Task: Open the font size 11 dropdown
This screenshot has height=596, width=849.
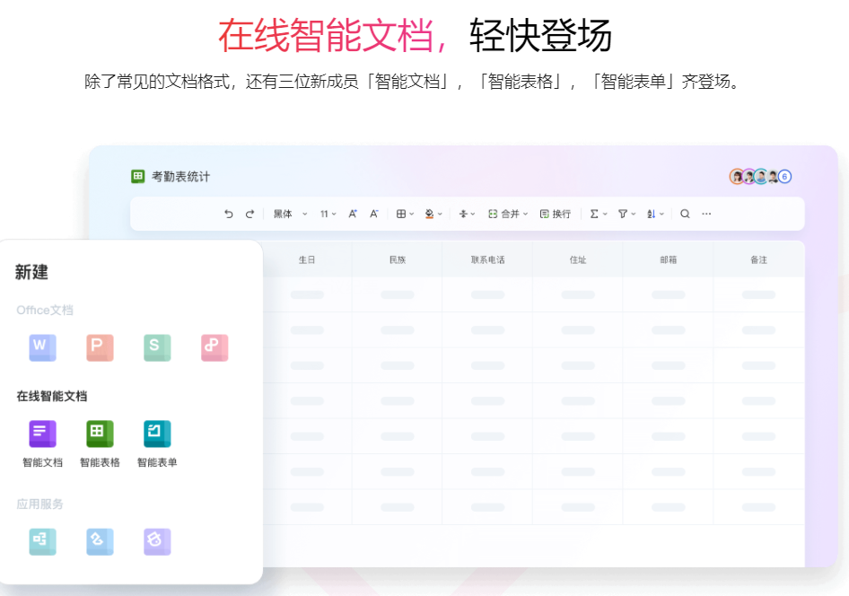Action: click(x=328, y=214)
